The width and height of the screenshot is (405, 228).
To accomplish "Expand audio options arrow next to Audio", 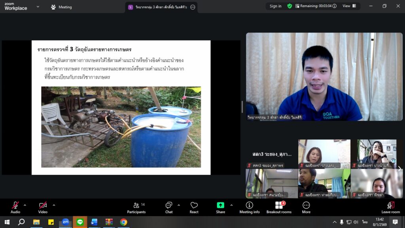I will pyautogui.click(x=25, y=205).
